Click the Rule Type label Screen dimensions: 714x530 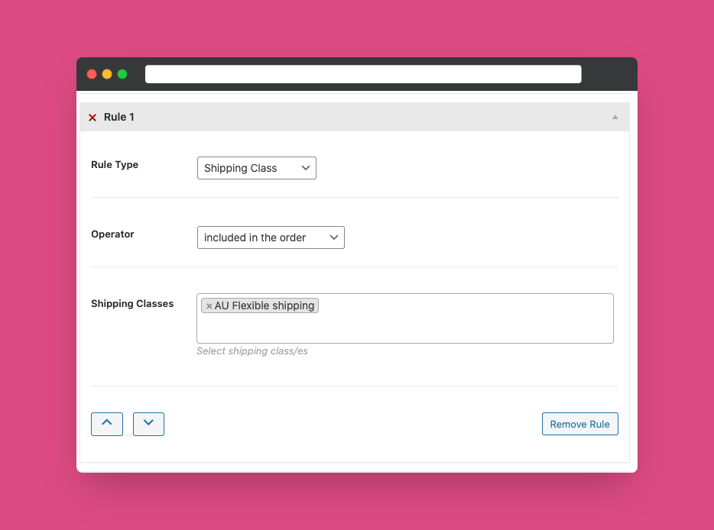coord(115,165)
